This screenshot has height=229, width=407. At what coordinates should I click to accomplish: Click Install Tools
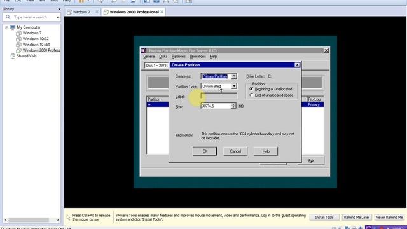tap(324, 218)
